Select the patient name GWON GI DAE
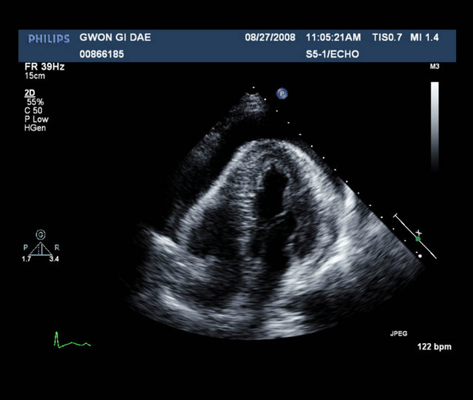473x400 pixels. pyautogui.click(x=115, y=38)
